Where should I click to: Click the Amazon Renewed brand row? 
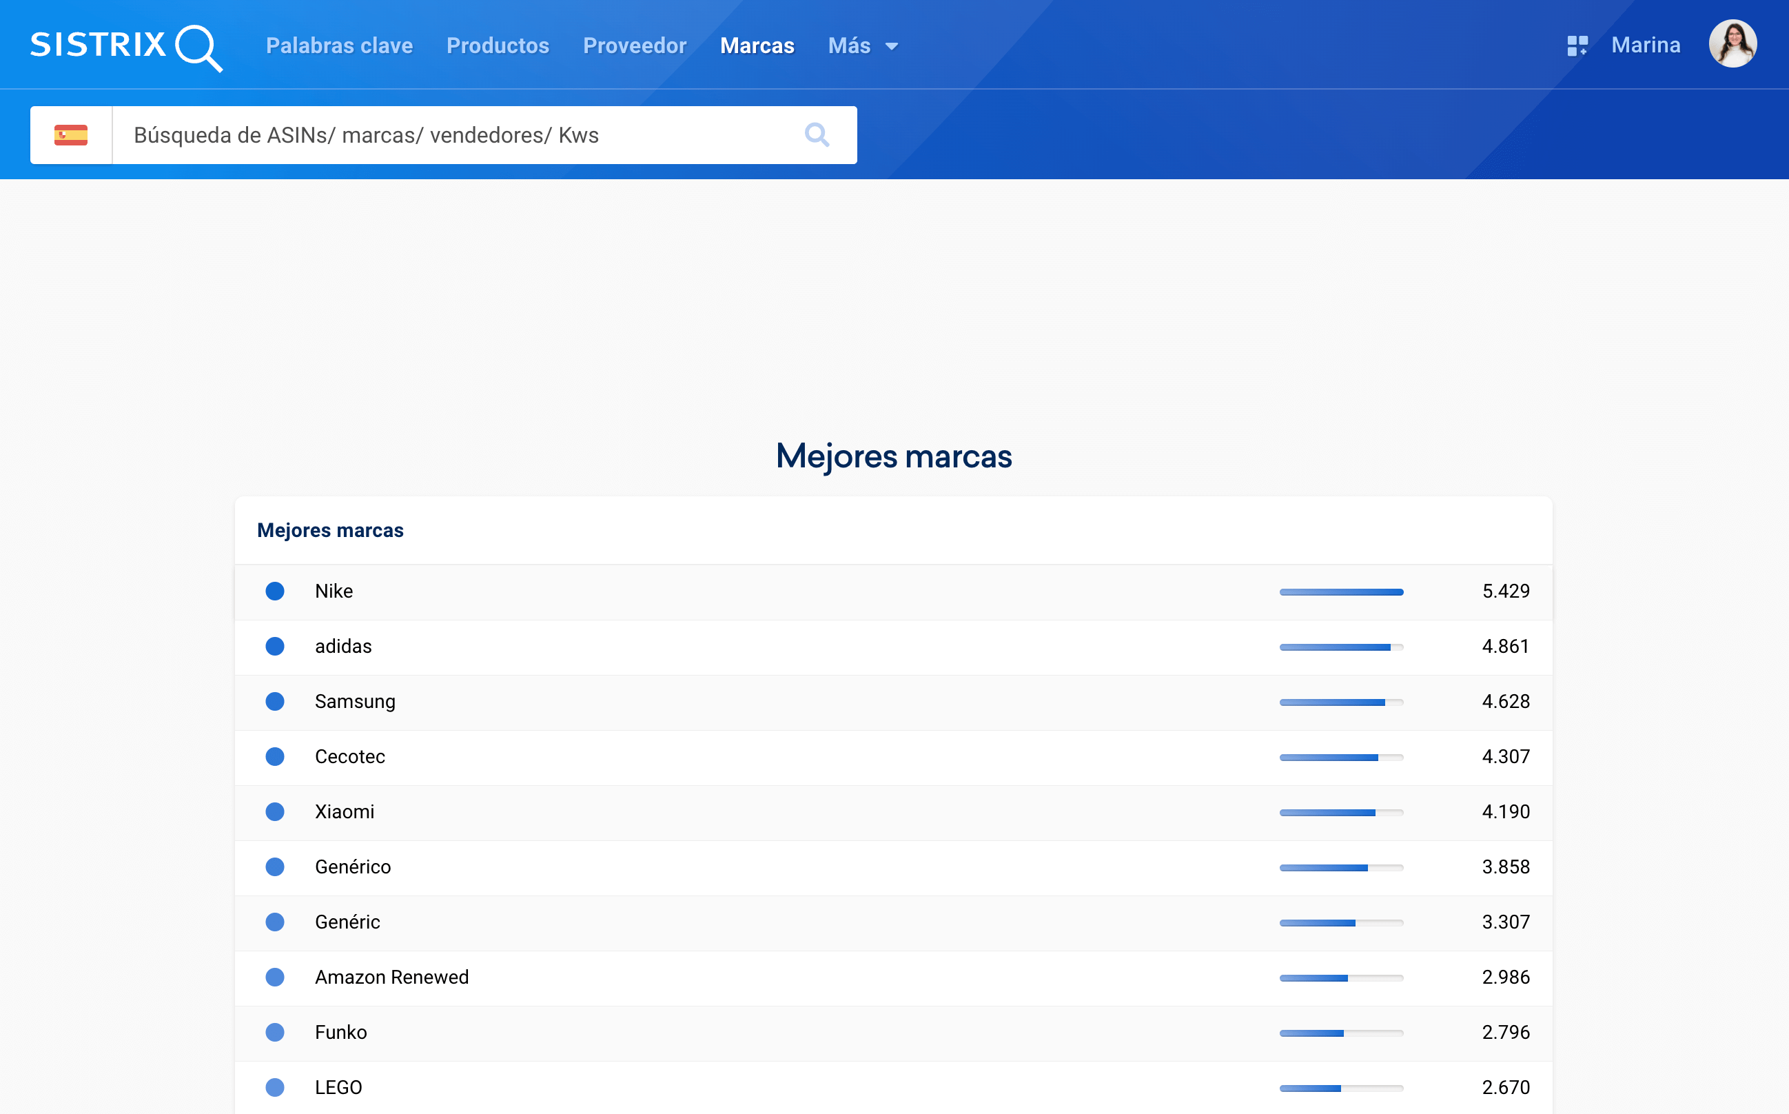392,977
